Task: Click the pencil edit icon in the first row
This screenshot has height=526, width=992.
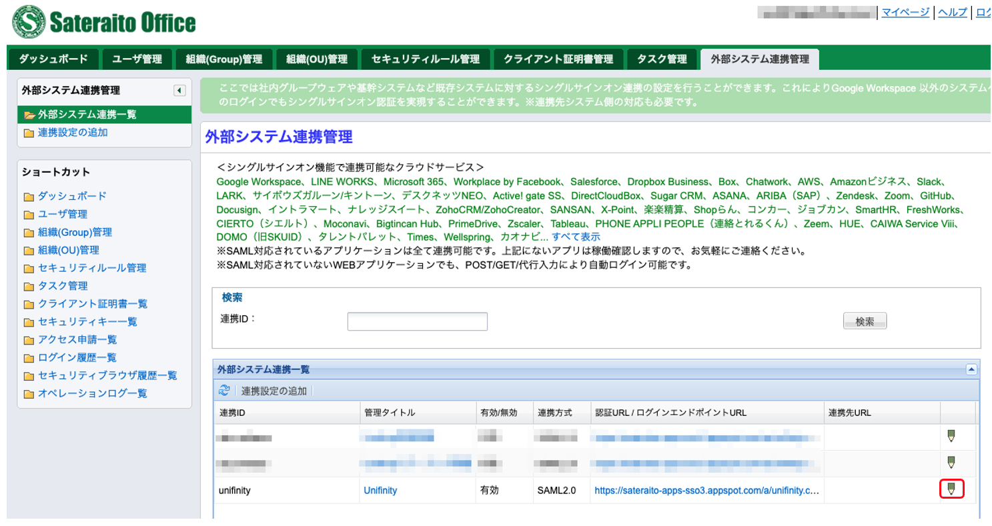Action: [951, 437]
